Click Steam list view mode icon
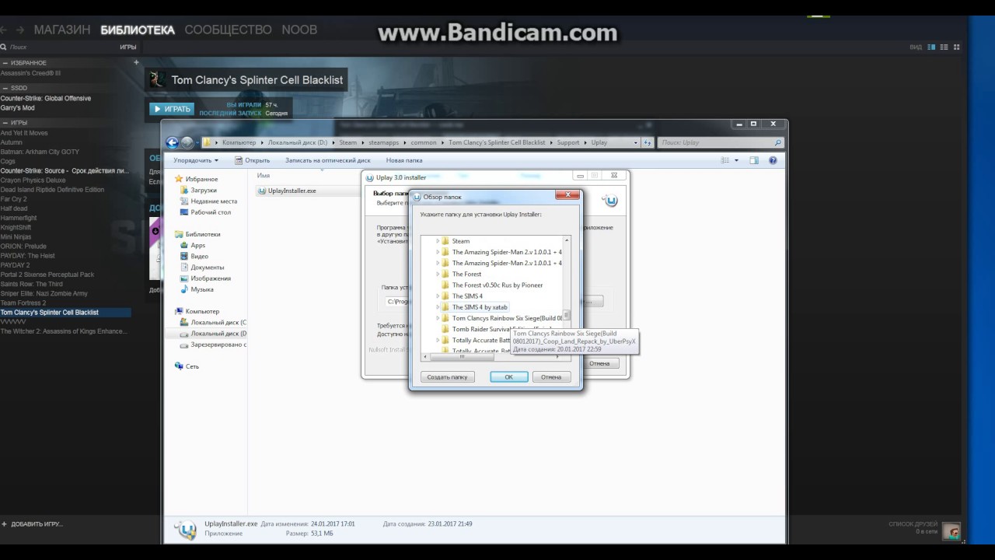This screenshot has height=560, width=995. [x=944, y=47]
